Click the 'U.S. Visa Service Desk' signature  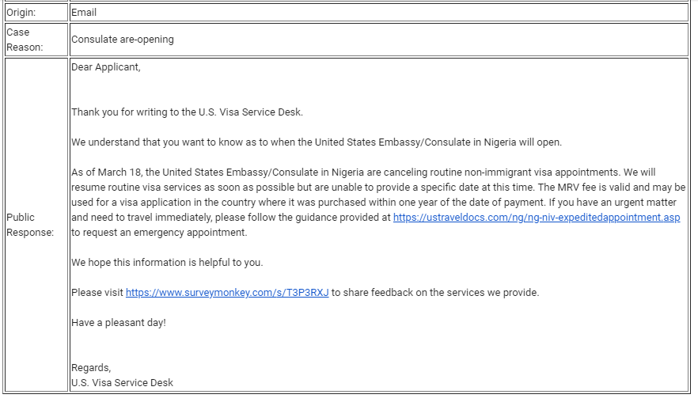(x=122, y=383)
